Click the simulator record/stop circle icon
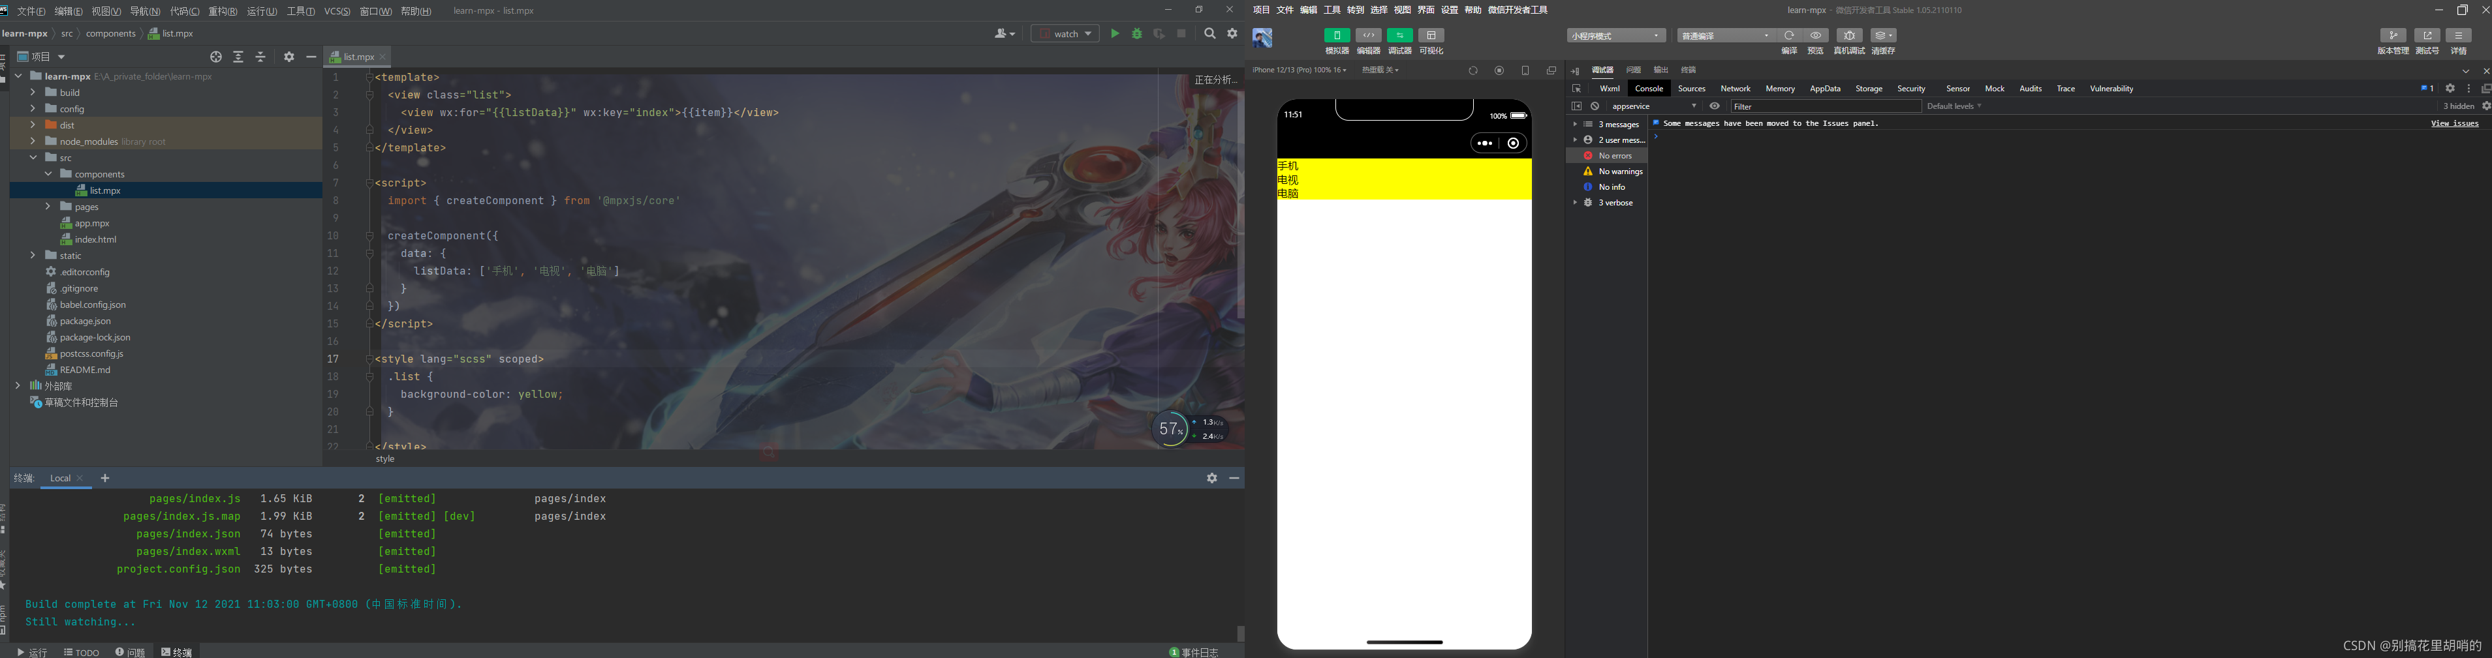Viewport: 2492px width, 658px height. (x=1499, y=70)
